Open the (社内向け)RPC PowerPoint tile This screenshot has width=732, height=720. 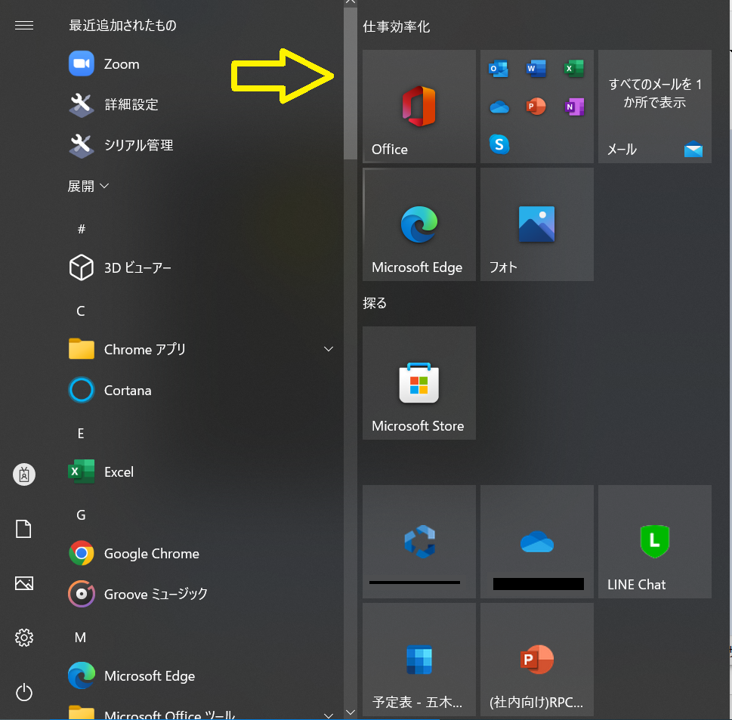(537, 660)
